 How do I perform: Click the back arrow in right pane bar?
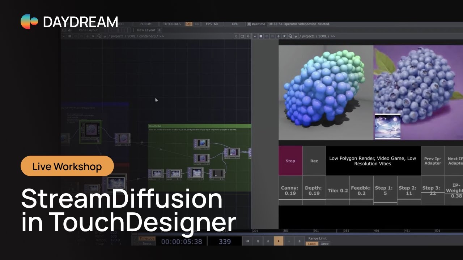pyautogui.click(x=267, y=36)
